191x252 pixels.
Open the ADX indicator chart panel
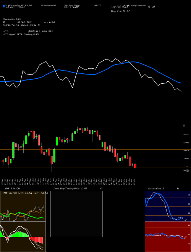[x=23, y=206]
